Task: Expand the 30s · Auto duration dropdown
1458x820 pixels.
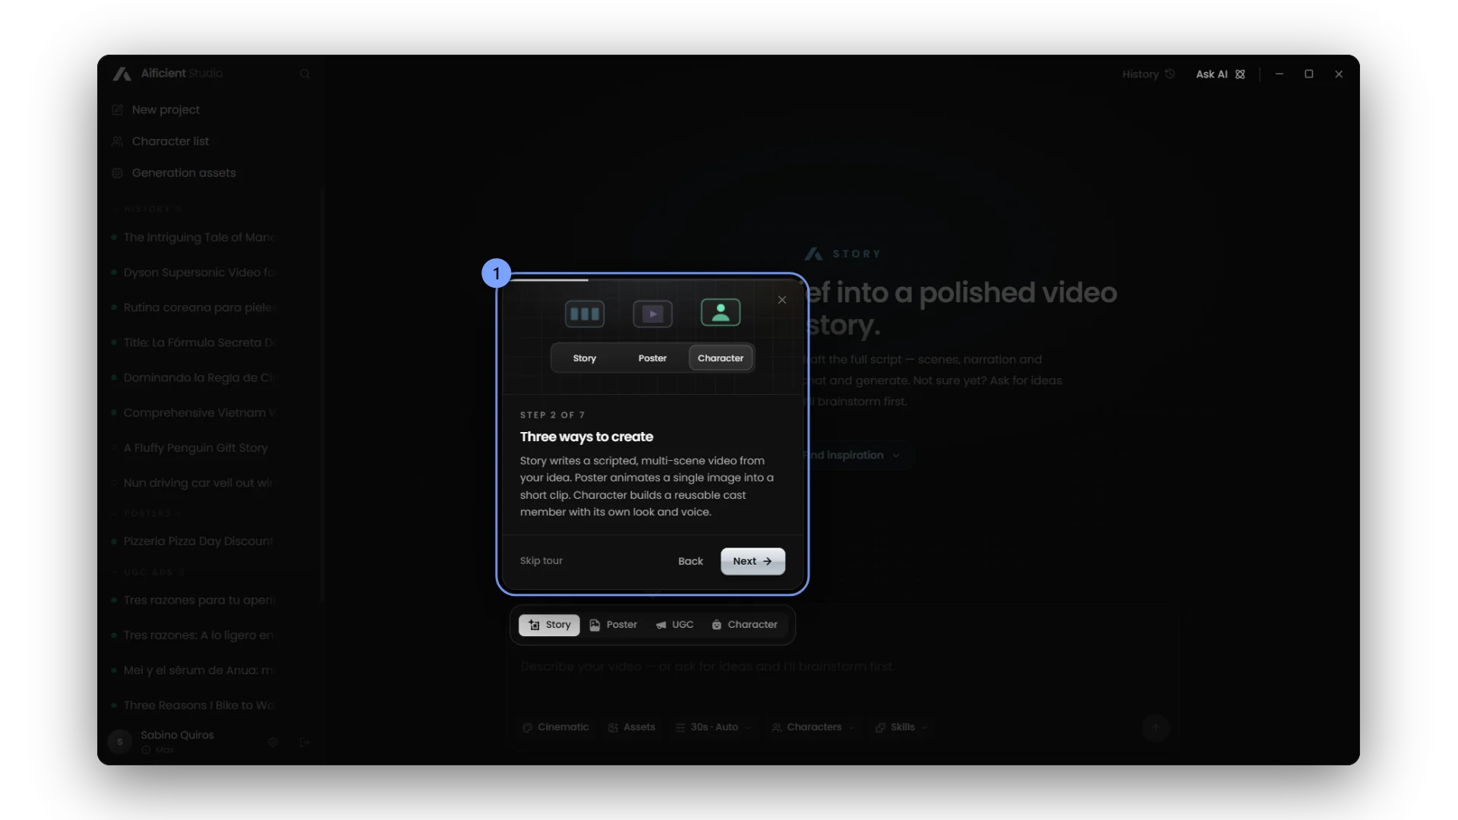Action: pos(713,727)
